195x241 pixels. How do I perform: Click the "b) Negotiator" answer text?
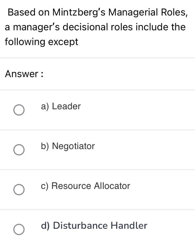click(x=68, y=146)
